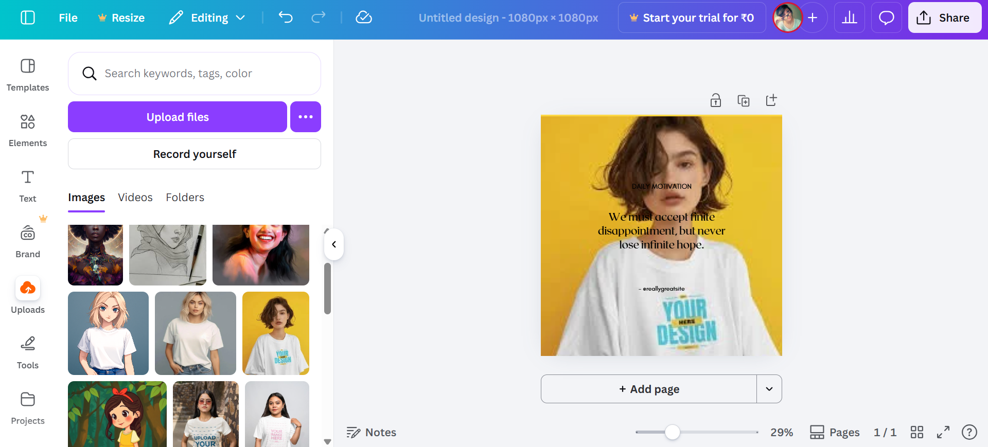Collapse the side panel with arrow
Screen dimensions: 988x447
tap(334, 244)
